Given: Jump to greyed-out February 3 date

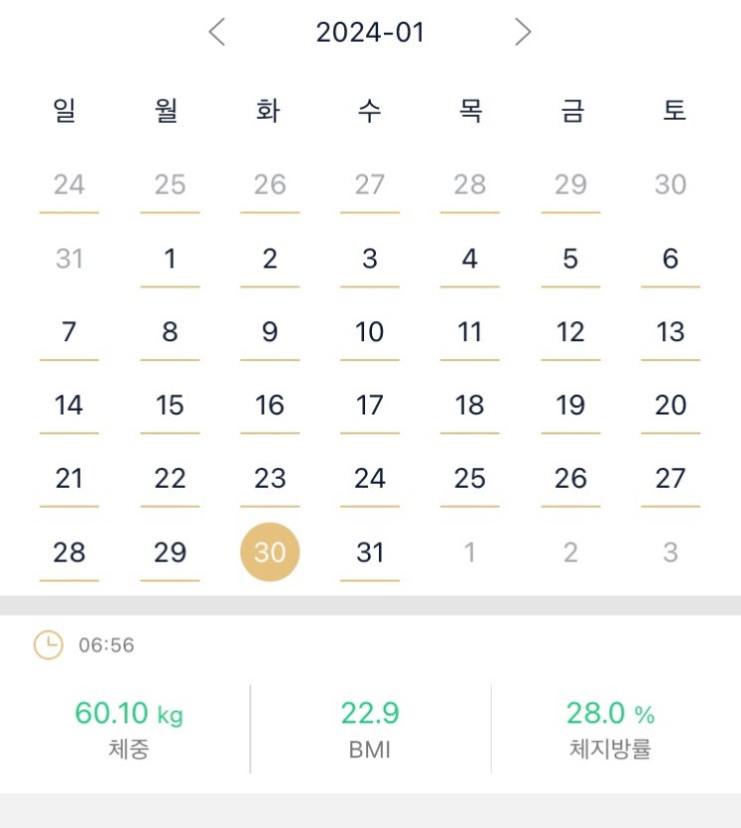Looking at the screenshot, I should 670,552.
